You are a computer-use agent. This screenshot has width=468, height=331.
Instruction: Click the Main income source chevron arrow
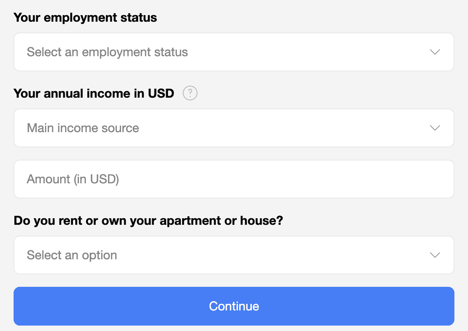coord(435,128)
